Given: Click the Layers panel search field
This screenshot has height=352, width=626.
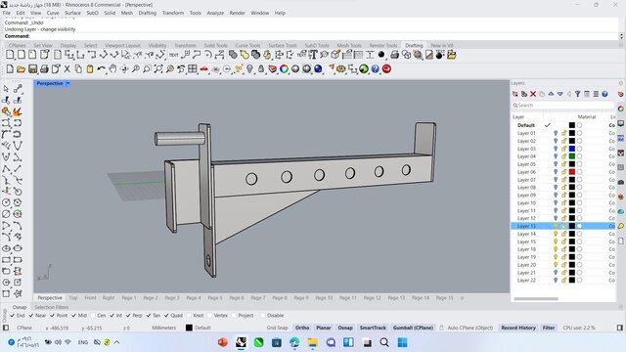Looking at the screenshot, I should 563,106.
